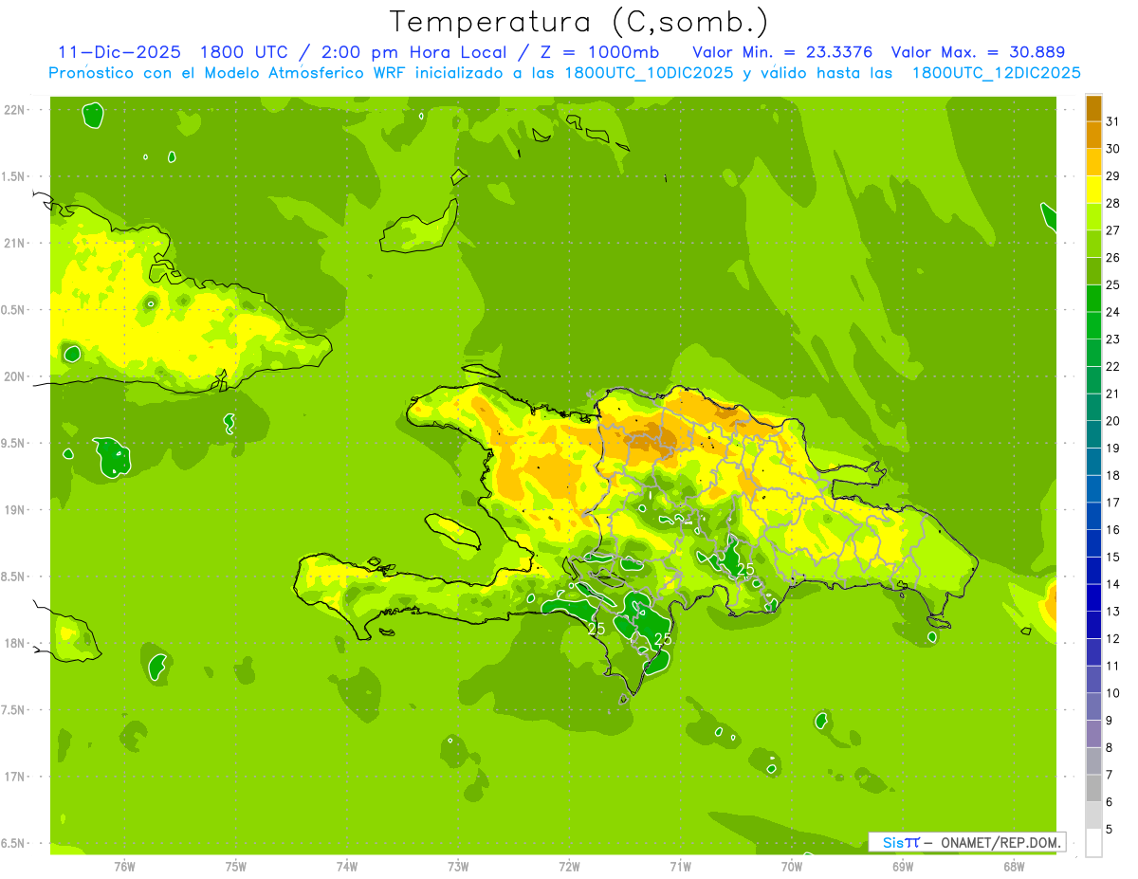Click the legend value 10
The width and height of the screenshot is (1138, 879).
[1113, 692]
